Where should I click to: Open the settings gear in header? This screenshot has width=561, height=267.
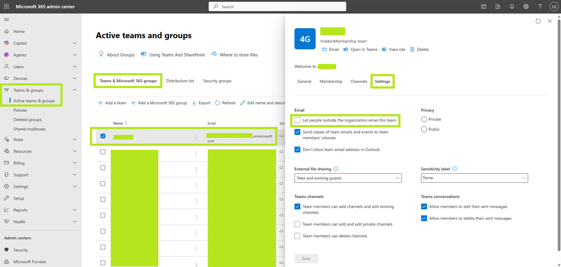coord(526,7)
